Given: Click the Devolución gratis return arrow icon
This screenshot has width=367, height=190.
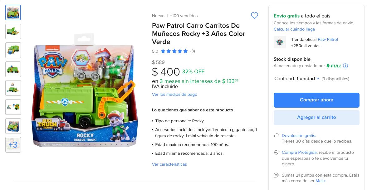Looking at the screenshot, I should click(276, 136).
